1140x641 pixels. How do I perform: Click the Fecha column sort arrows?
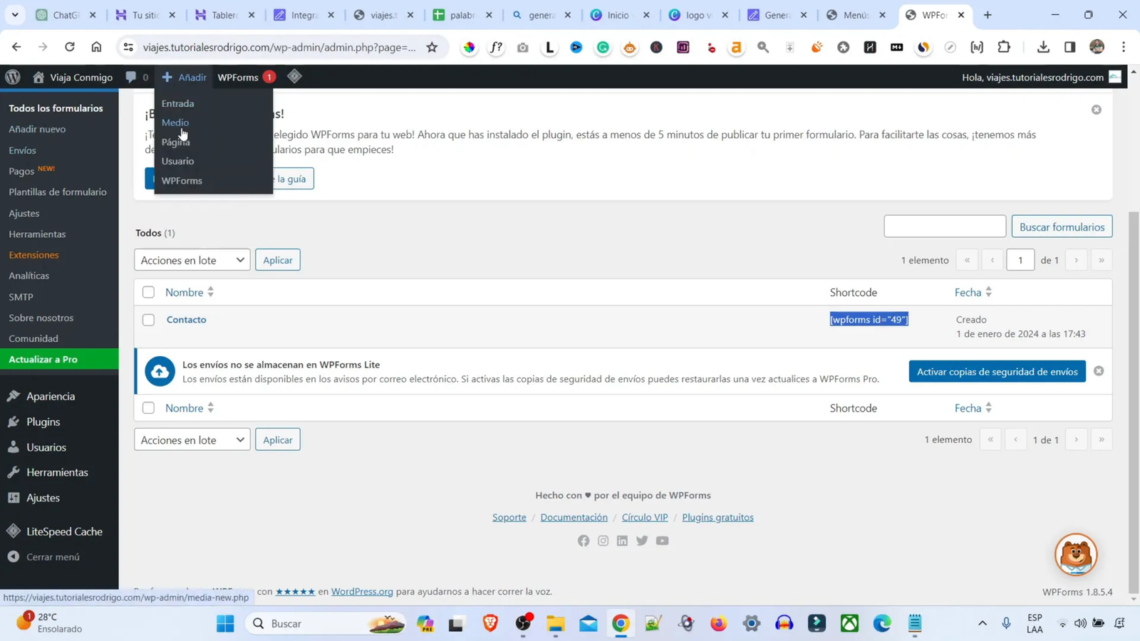[989, 292]
